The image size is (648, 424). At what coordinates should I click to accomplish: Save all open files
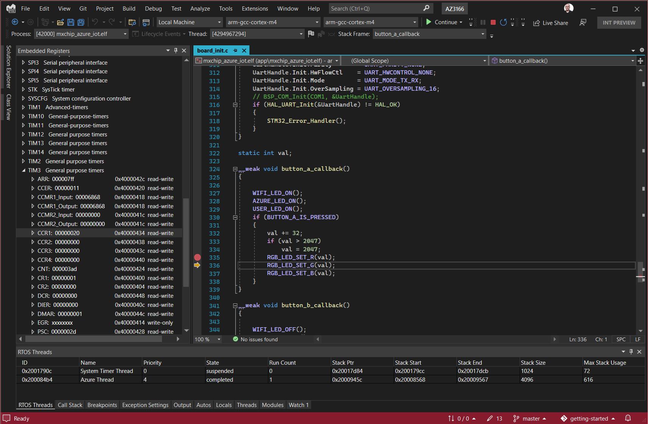[x=81, y=22]
